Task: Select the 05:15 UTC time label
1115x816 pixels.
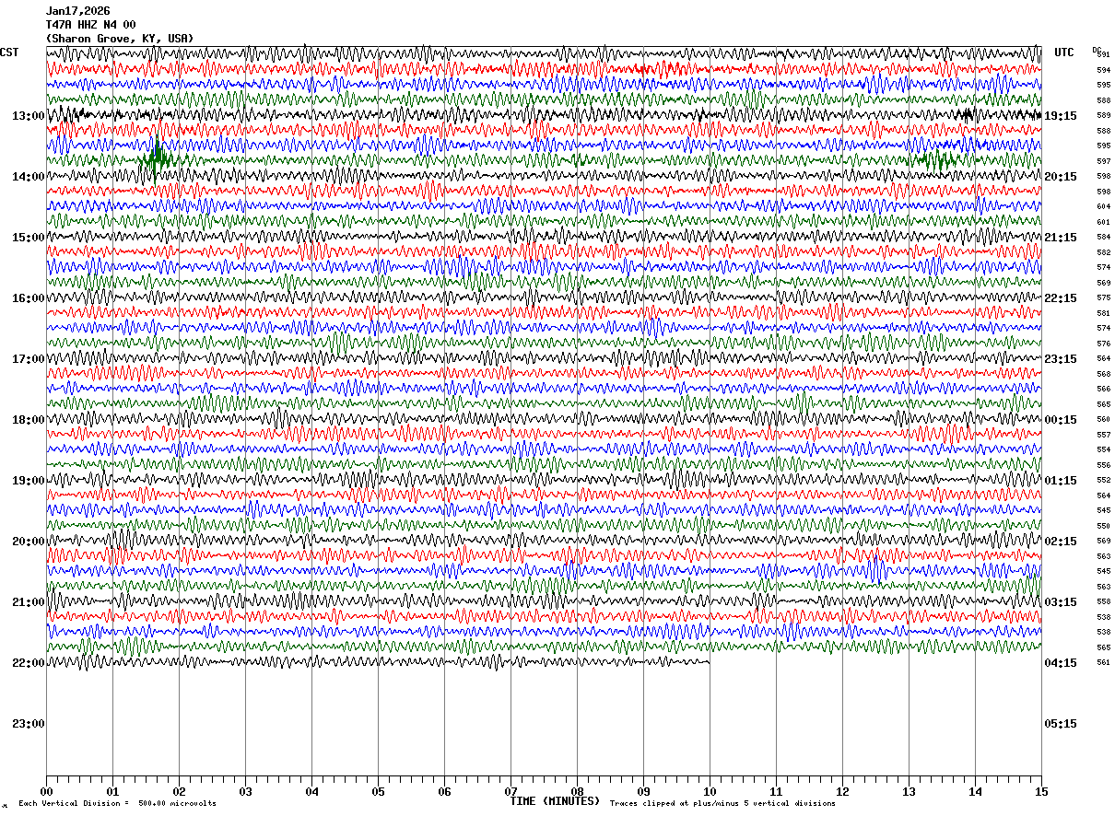Action: 1061,724
